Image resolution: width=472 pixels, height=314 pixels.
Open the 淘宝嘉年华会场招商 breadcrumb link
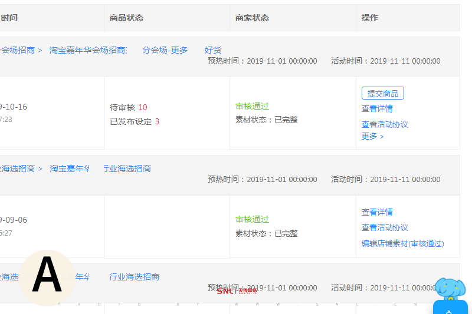[88, 50]
